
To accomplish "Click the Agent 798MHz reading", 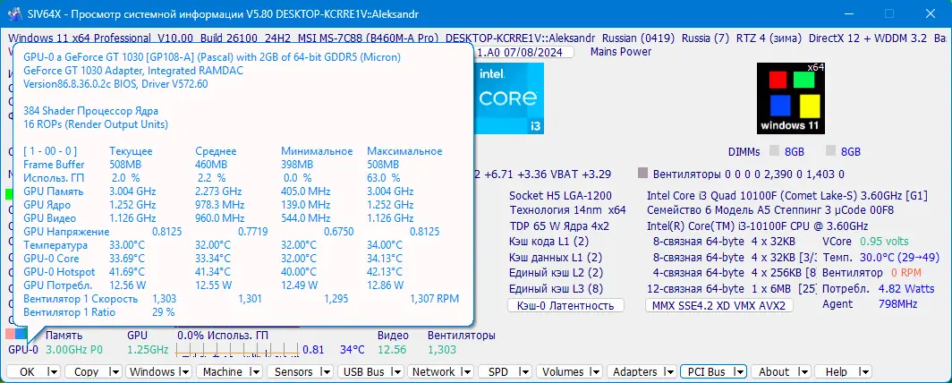I will [x=870, y=304].
